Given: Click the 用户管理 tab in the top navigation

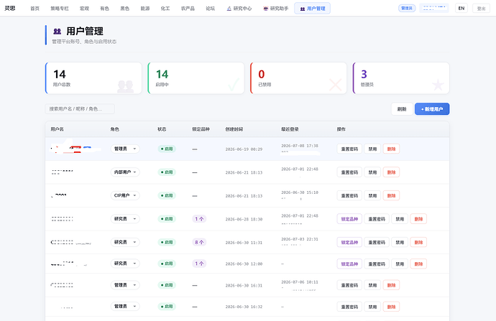Looking at the screenshot, I should [312, 9].
